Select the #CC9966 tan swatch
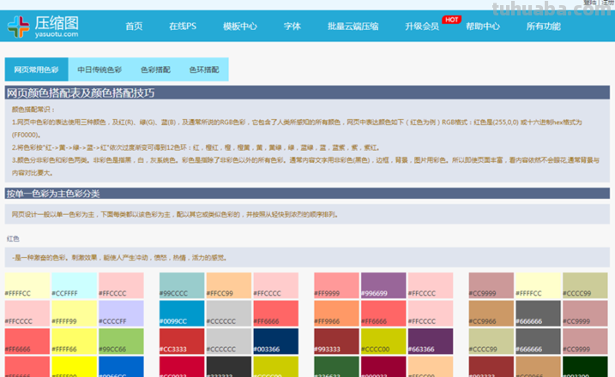Screen dimensions: 615x377 coord(491,314)
